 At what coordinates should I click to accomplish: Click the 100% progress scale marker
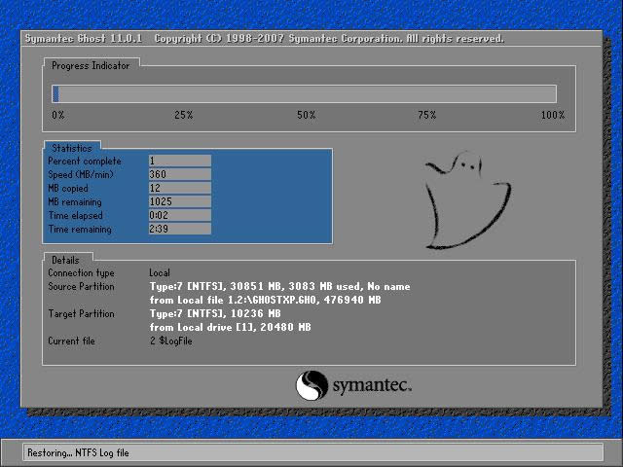(x=552, y=116)
